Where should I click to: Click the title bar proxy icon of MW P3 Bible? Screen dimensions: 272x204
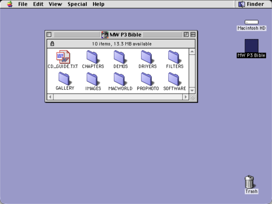point(105,35)
